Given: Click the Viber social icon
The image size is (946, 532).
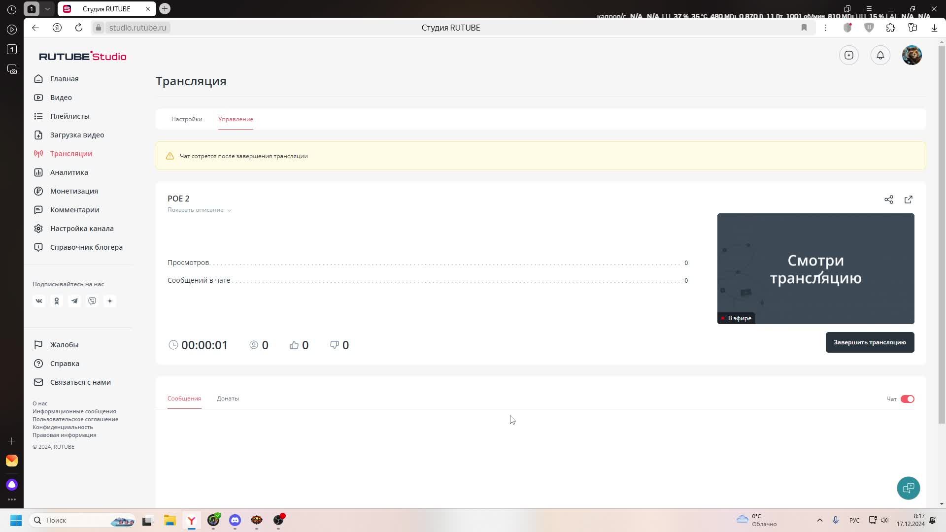Looking at the screenshot, I should point(92,301).
